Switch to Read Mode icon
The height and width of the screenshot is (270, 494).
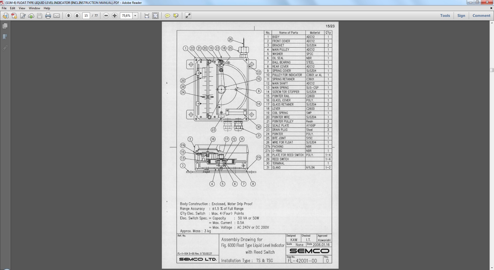(x=188, y=16)
